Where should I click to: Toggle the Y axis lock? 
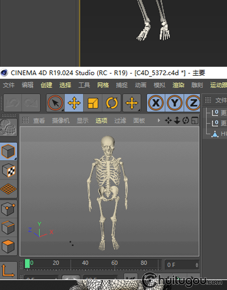175,103
